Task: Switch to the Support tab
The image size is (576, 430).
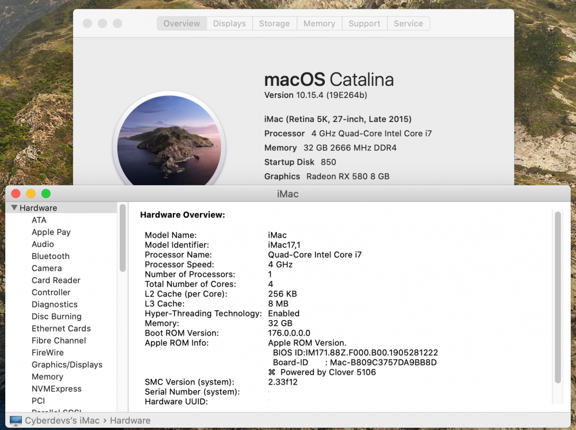Action: click(x=365, y=24)
